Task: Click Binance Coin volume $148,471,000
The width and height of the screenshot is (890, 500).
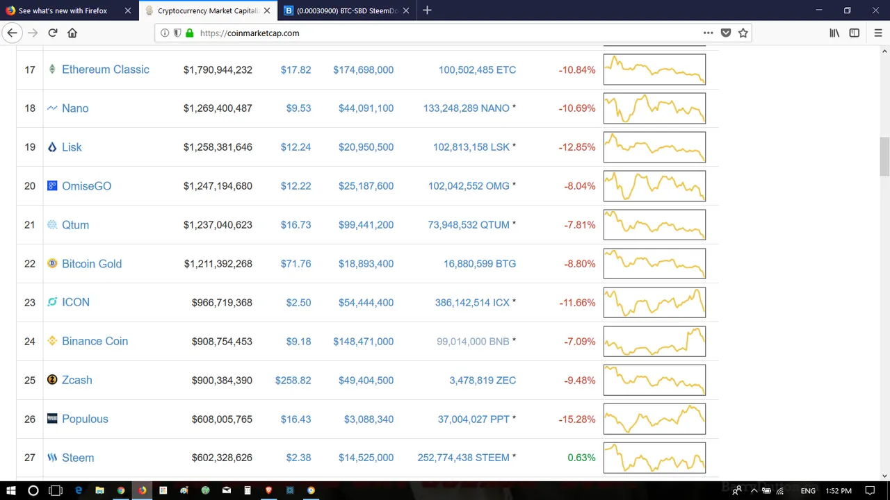Action: pos(363,341)
